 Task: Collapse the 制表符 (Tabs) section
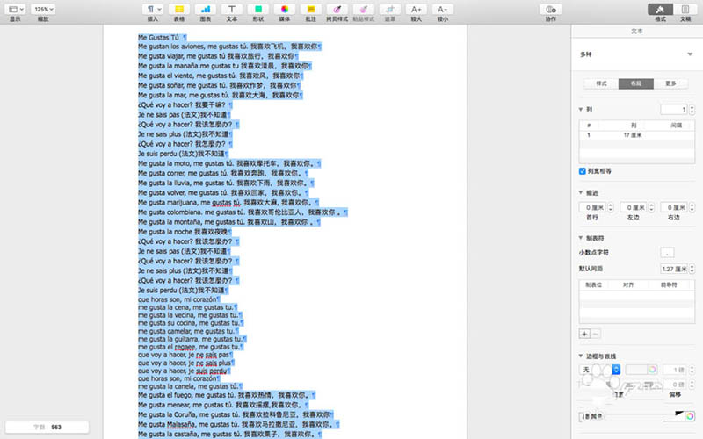[581, 238]
